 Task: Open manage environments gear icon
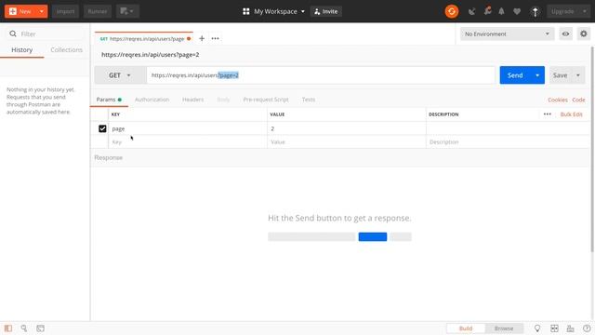tap(584, 33)
